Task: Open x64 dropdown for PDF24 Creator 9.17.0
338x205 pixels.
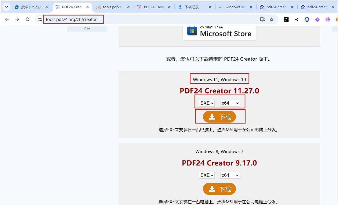Action: (x=230, y=175)
